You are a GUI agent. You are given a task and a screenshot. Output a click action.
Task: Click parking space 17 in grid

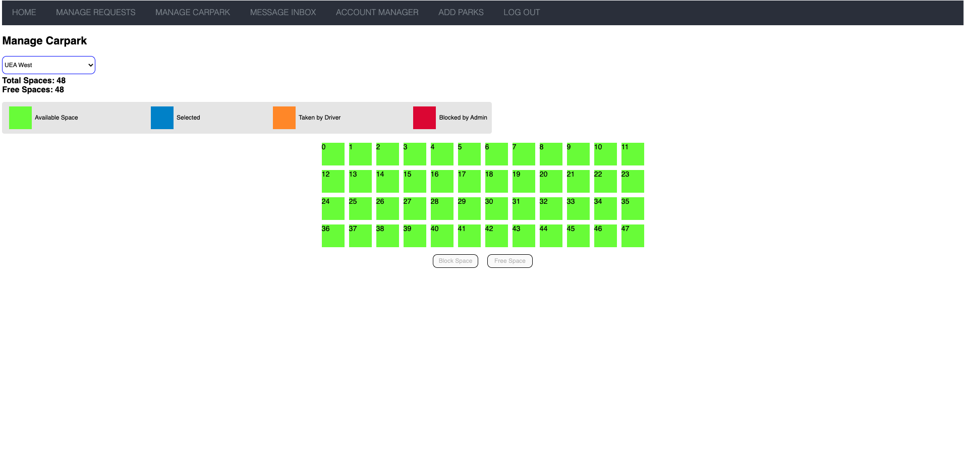tap(469, 182)
